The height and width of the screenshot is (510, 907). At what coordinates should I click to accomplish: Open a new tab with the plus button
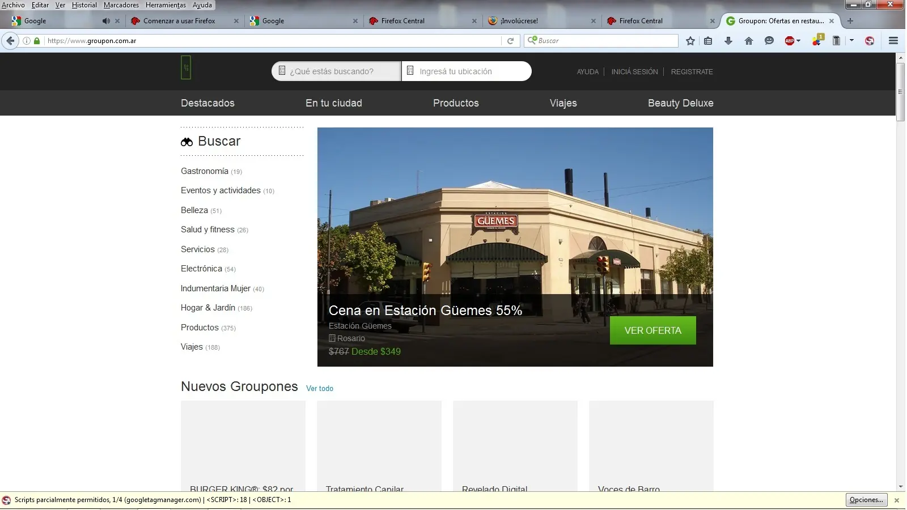tap(850, 21)
